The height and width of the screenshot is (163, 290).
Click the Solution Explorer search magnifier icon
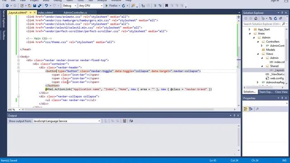(284, 24)
